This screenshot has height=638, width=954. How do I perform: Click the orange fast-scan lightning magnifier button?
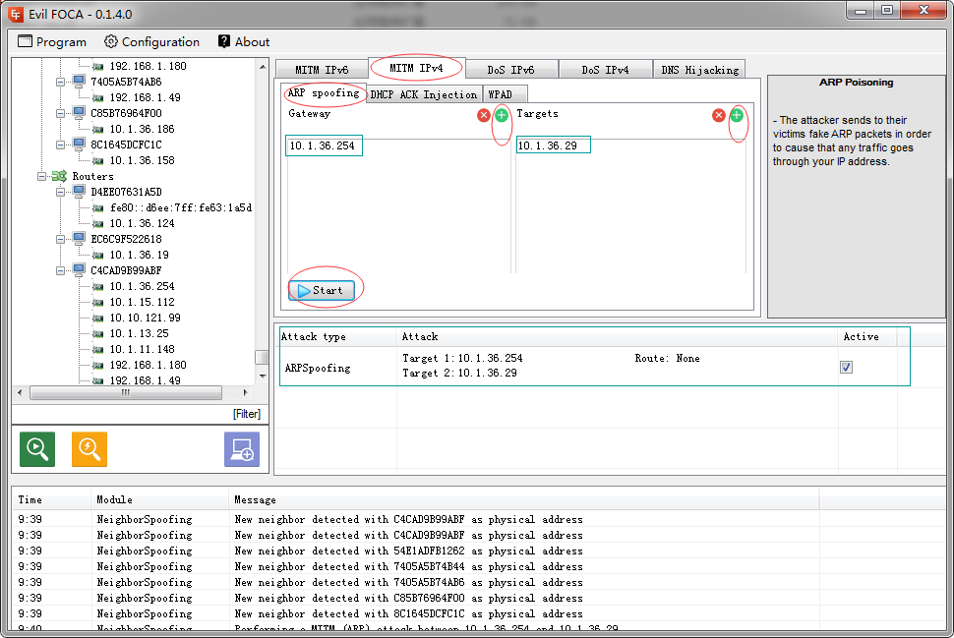[x=89, y=449]
